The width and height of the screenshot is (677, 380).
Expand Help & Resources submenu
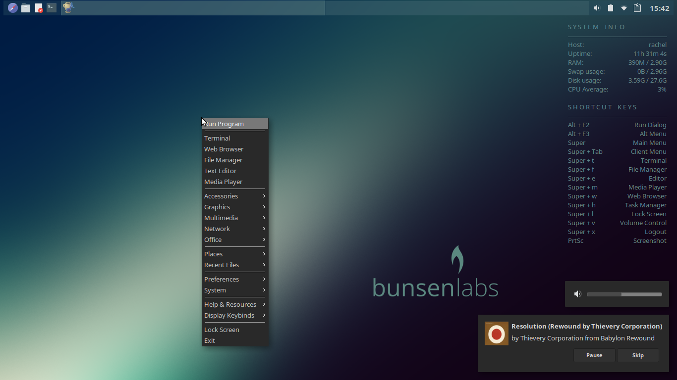(x=235, y=304)
